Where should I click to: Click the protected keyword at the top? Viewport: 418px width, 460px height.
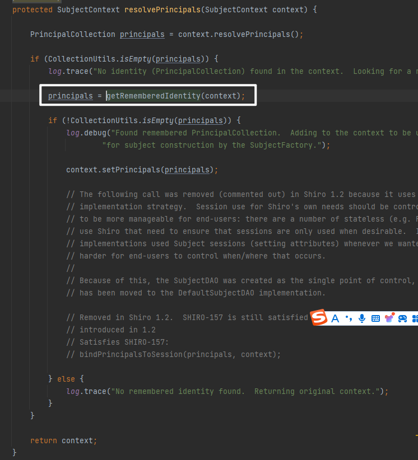pyautogui.click(x=33, y=10)
